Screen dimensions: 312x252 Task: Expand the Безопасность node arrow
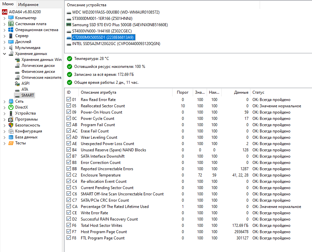[4, 126]
